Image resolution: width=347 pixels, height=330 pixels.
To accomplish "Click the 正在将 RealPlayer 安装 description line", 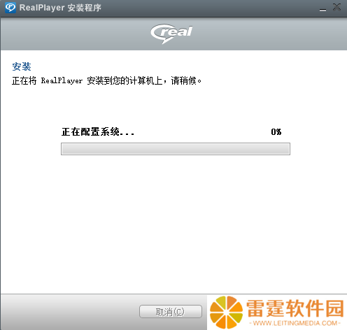I will [106, 81].
